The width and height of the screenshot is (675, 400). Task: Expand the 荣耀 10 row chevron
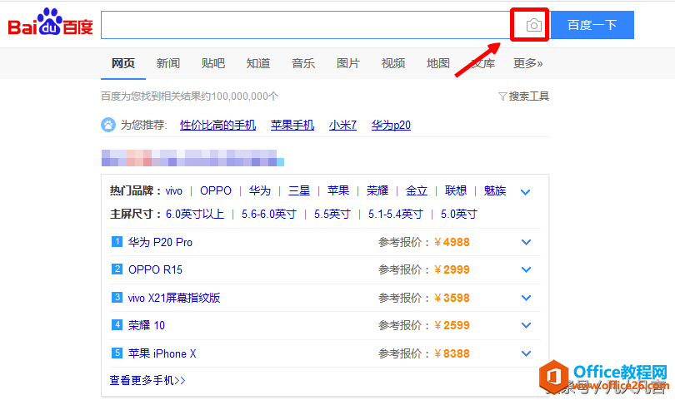(526, 325)
